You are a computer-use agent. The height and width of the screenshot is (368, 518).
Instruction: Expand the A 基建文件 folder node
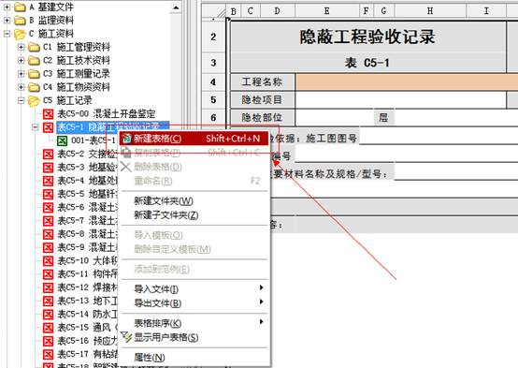(x=7, y=7)
